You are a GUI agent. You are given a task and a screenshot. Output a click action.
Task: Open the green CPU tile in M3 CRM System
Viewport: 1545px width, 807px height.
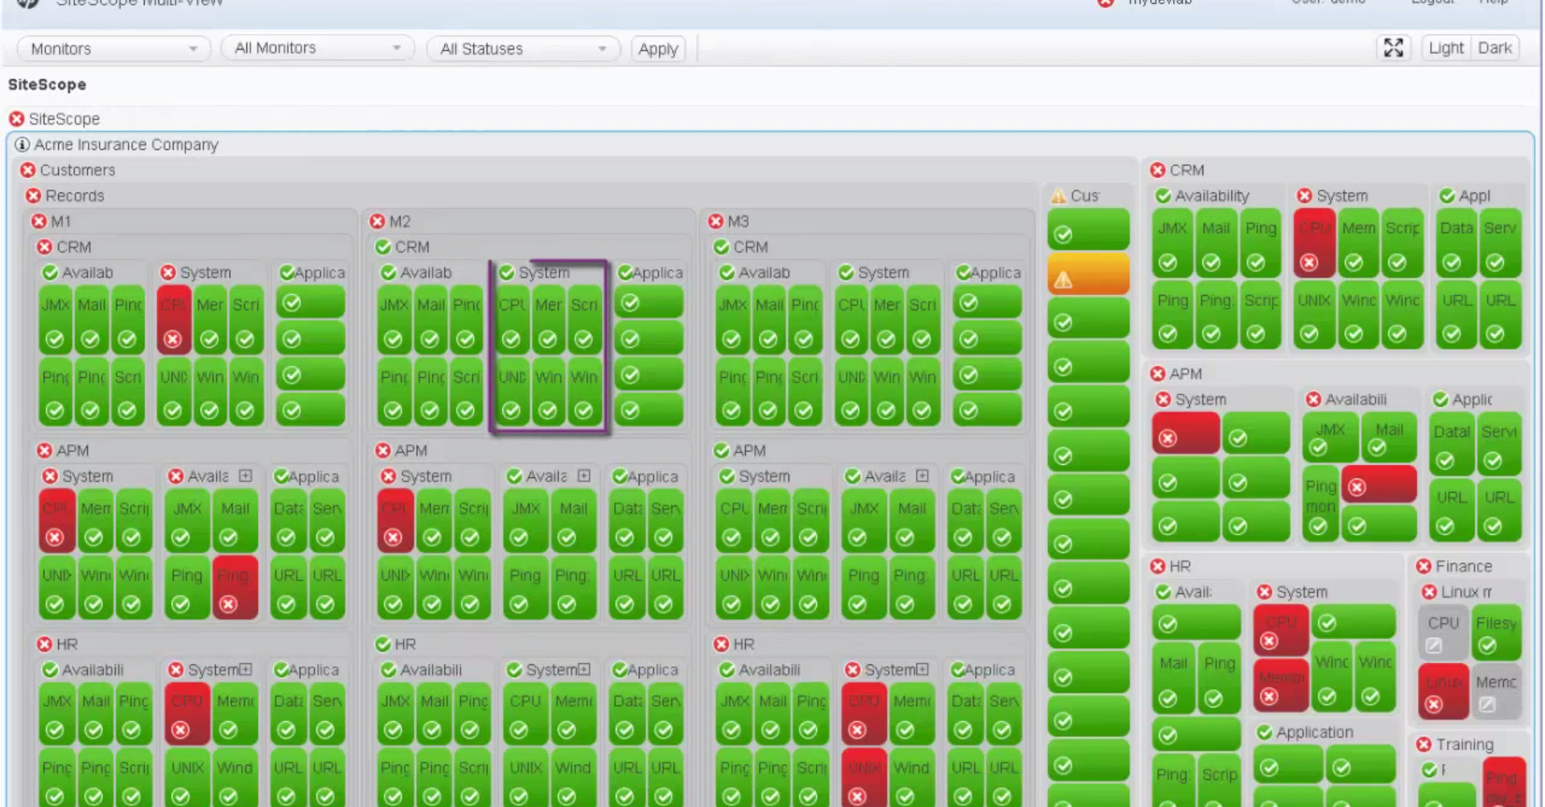coord(851,319)
